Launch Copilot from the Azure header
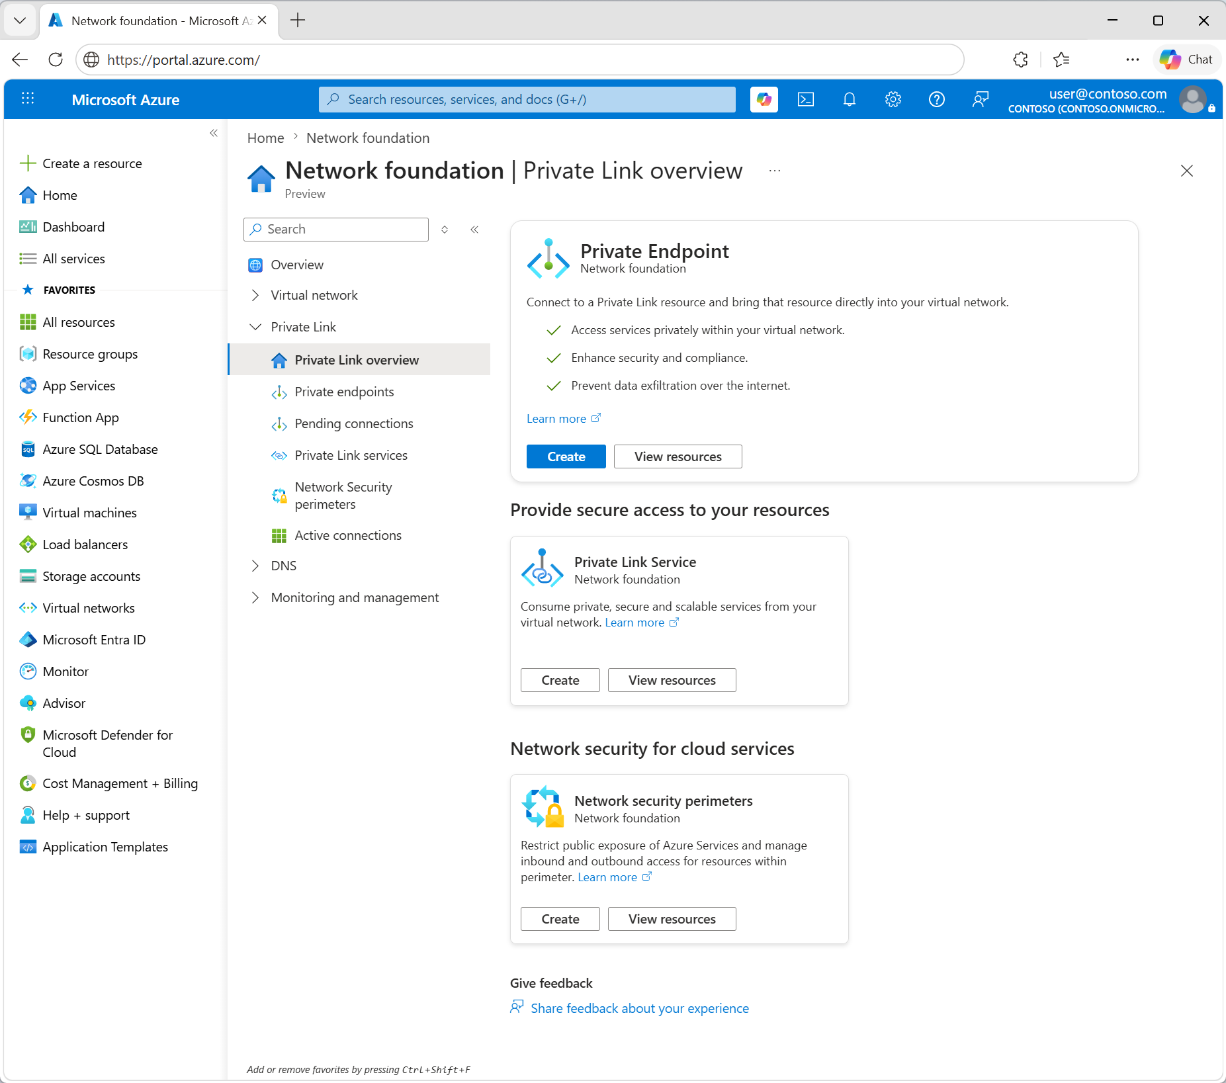 click(x=764, y=99)
